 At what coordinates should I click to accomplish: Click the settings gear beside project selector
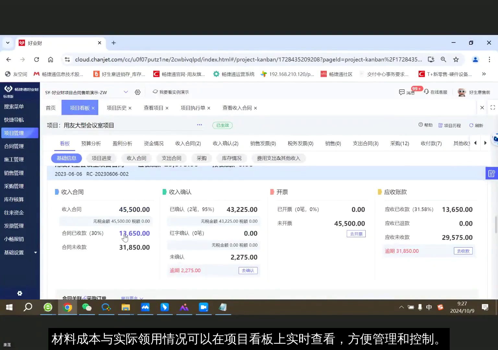coord(137,92)
